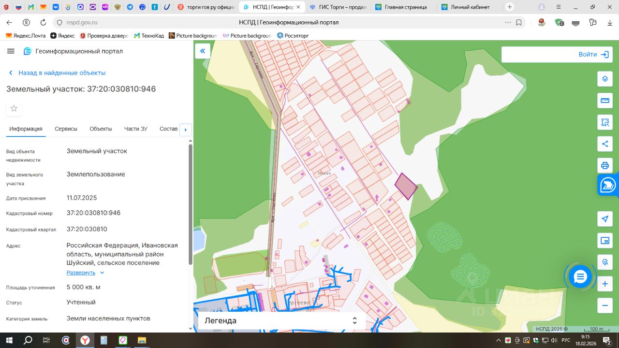The height and width of the screenshot is (348, 619).
Task: Locate my position with the arrow icon
Action: [x=605, y=219]
